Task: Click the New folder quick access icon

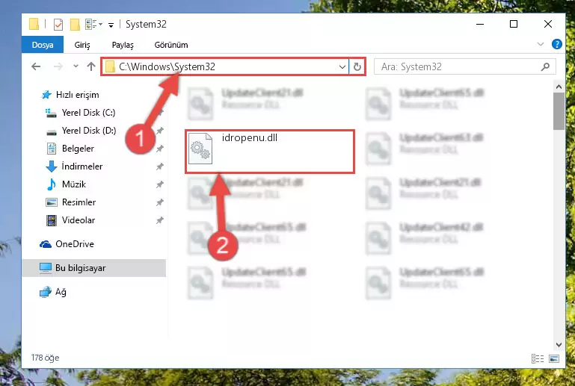Action: click(75, 24)
